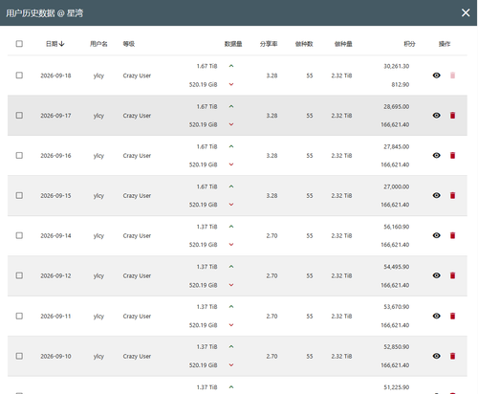The height and width of the screenshot is (394, 478).
Task: Delete the 2026-09-17 history record
Action: [x=452, y=116]
